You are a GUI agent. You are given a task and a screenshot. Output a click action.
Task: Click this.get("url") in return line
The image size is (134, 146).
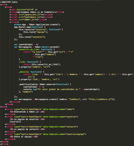[x=56, y=52]
